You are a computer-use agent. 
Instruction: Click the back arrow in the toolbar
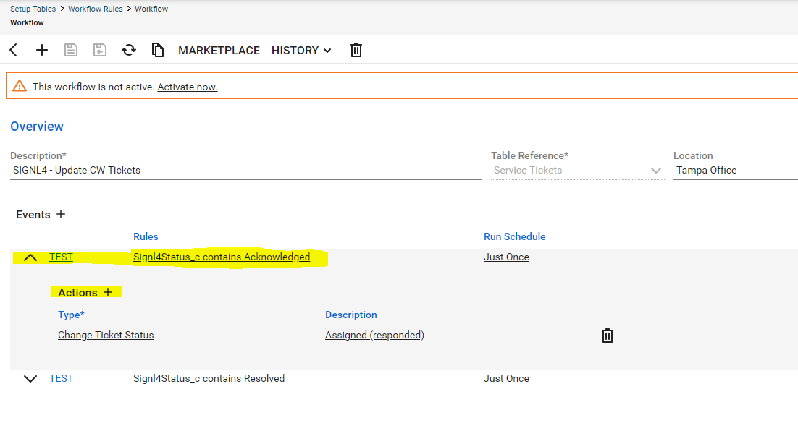pos(14,50)
